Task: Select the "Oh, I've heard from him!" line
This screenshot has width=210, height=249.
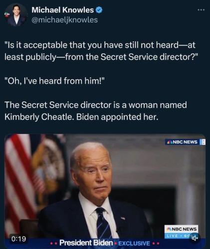Action: (x=55, y=81)
